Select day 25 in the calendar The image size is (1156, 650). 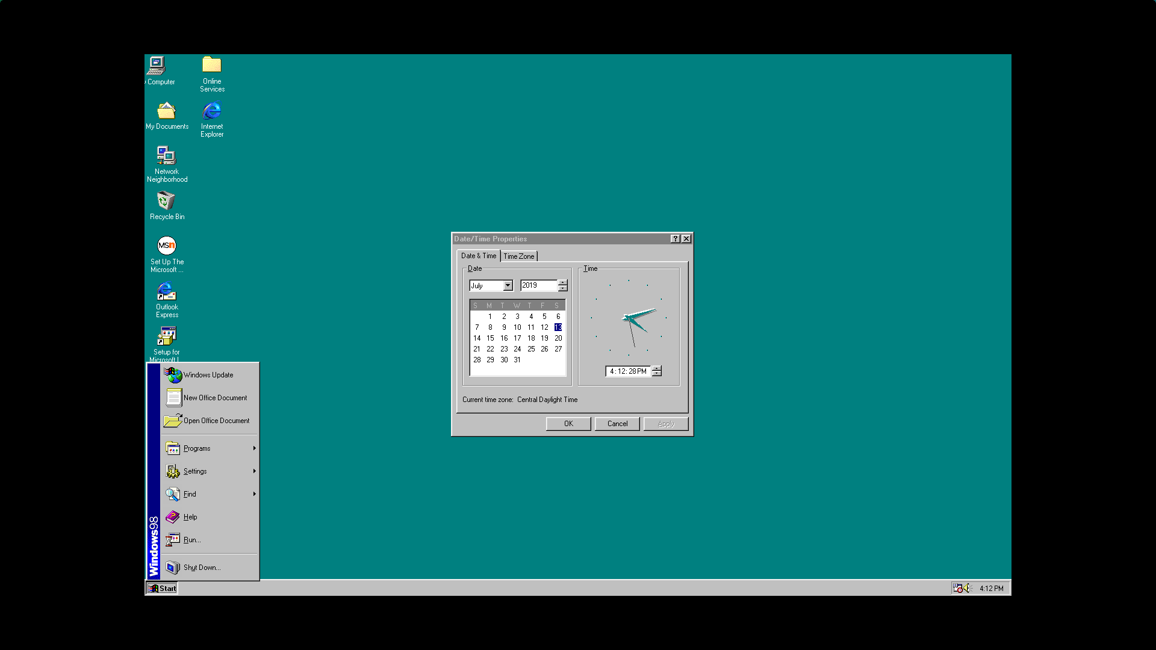coord(531,349)
